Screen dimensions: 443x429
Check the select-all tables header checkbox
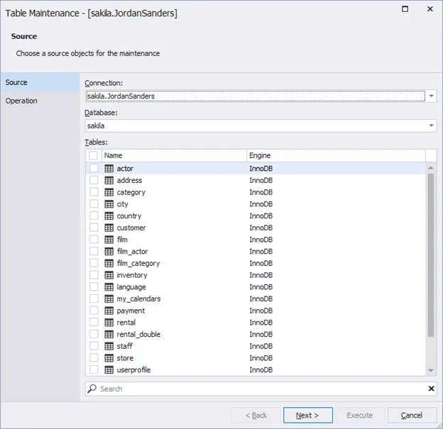click(93, 155)
